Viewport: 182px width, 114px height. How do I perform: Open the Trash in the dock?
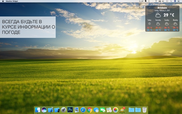[x=144, y=110]
